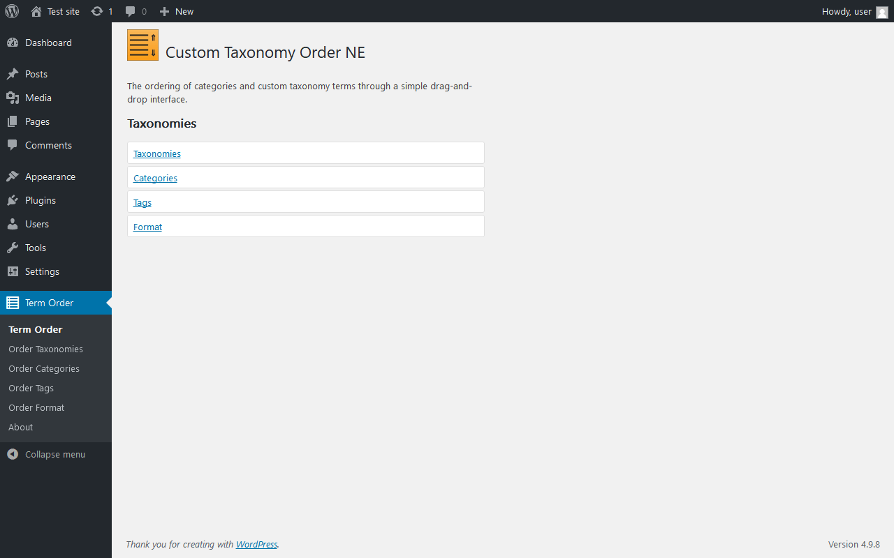Click the Plugins plug icon

click(x=13, y=200)
